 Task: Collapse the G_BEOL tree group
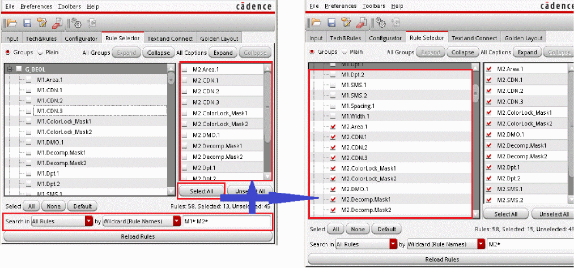[10, 69]
